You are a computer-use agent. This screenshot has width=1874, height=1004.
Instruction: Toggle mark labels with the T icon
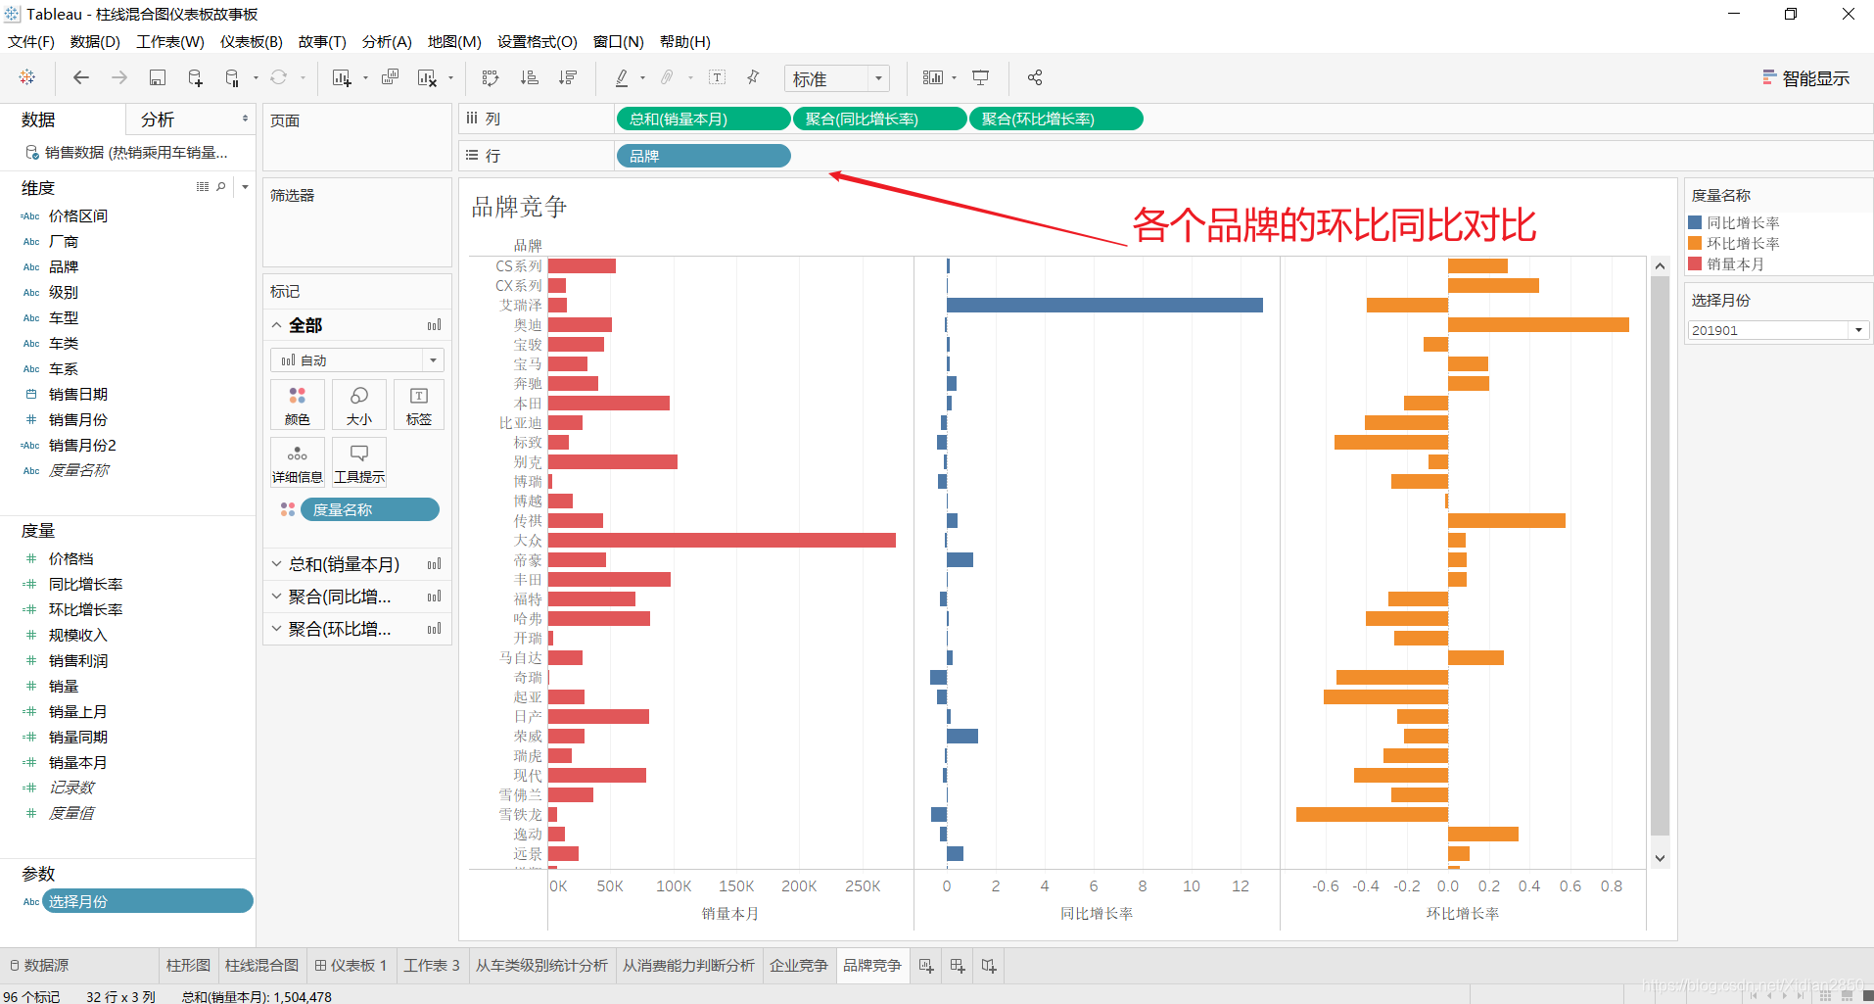coord(717,77)
